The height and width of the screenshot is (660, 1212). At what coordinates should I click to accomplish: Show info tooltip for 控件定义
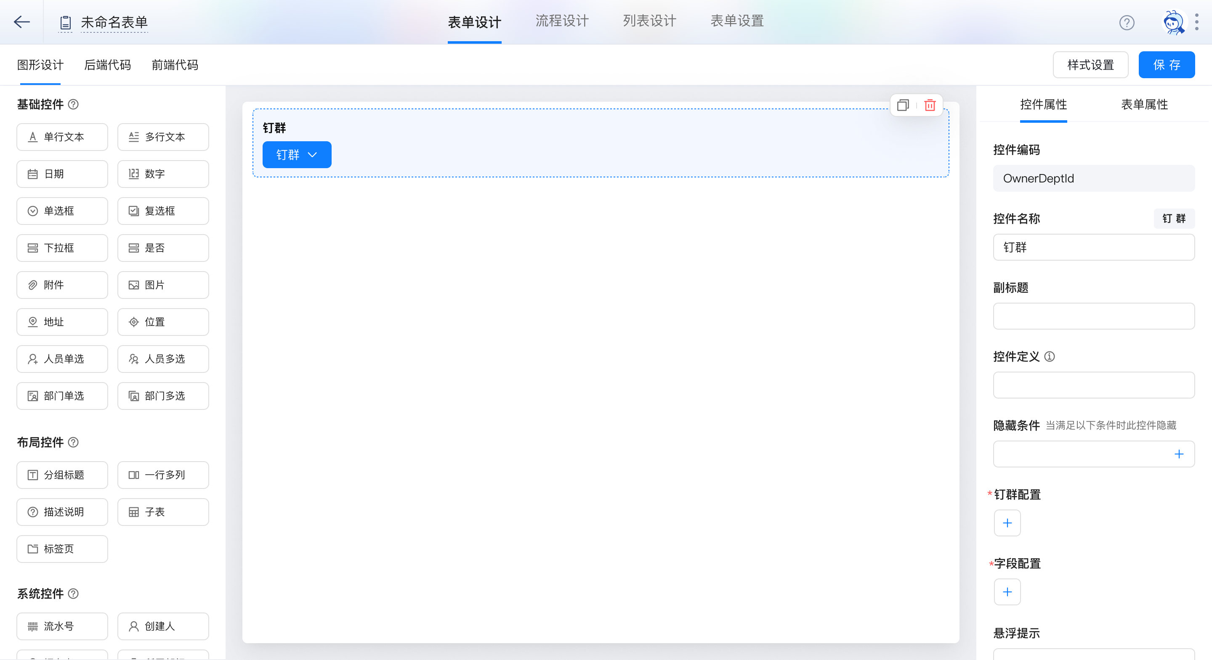point(1049,356)
